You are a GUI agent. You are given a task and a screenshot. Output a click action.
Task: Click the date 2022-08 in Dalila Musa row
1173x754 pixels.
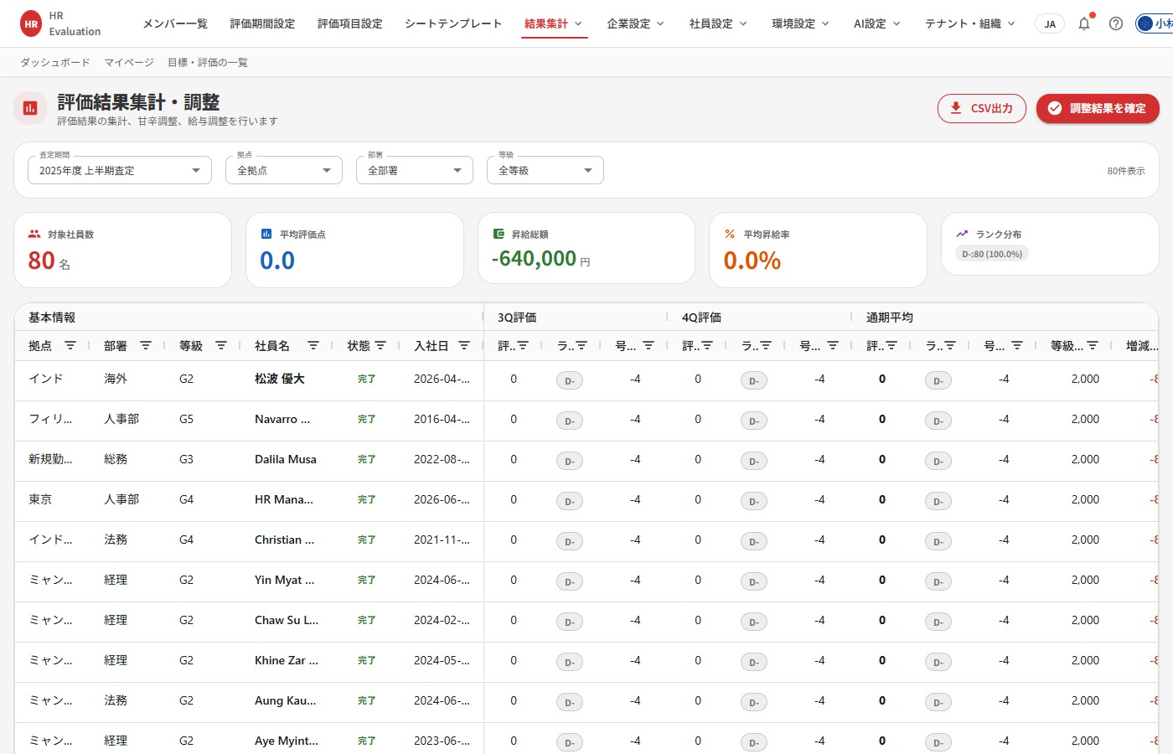coord(442,459)
